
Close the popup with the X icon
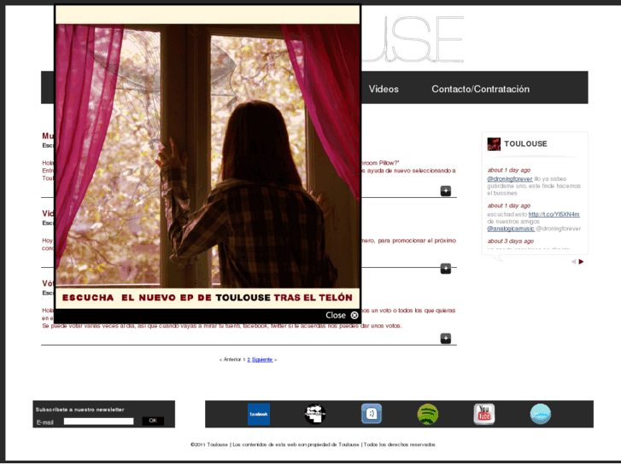[354, 316]
